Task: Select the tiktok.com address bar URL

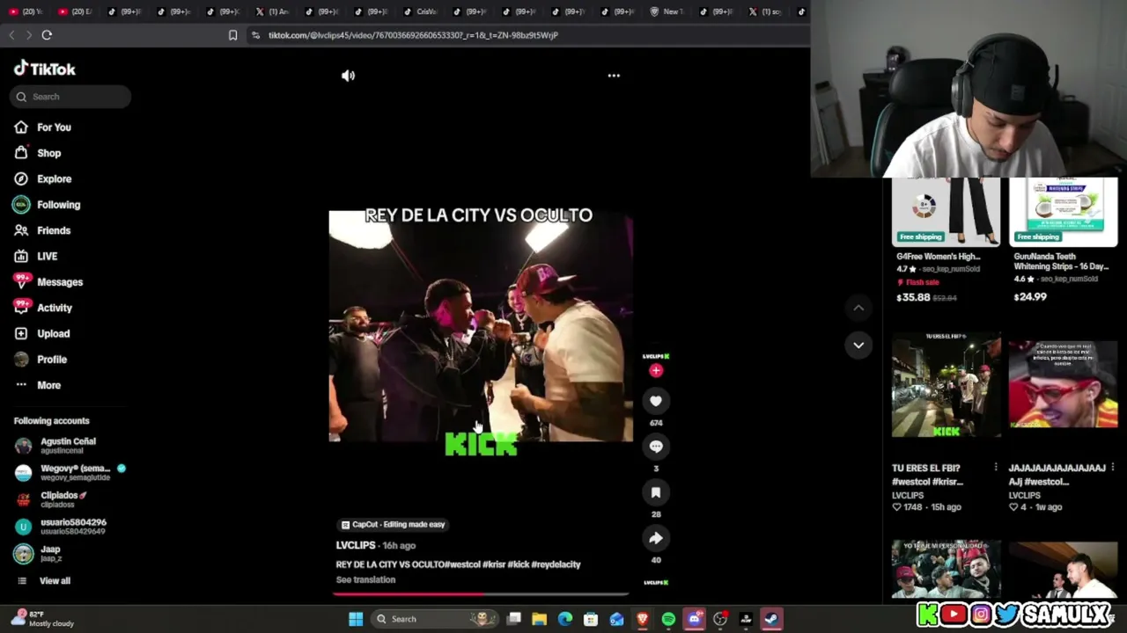Action: 413,35
